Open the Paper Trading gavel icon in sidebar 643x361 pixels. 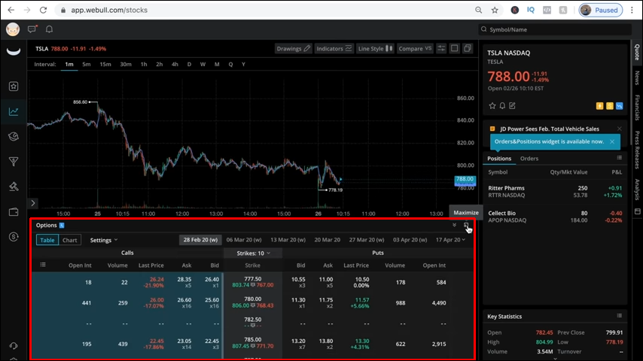pos(14,187)
